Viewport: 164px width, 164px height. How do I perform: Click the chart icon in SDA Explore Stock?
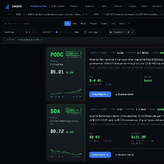point(116,155)
